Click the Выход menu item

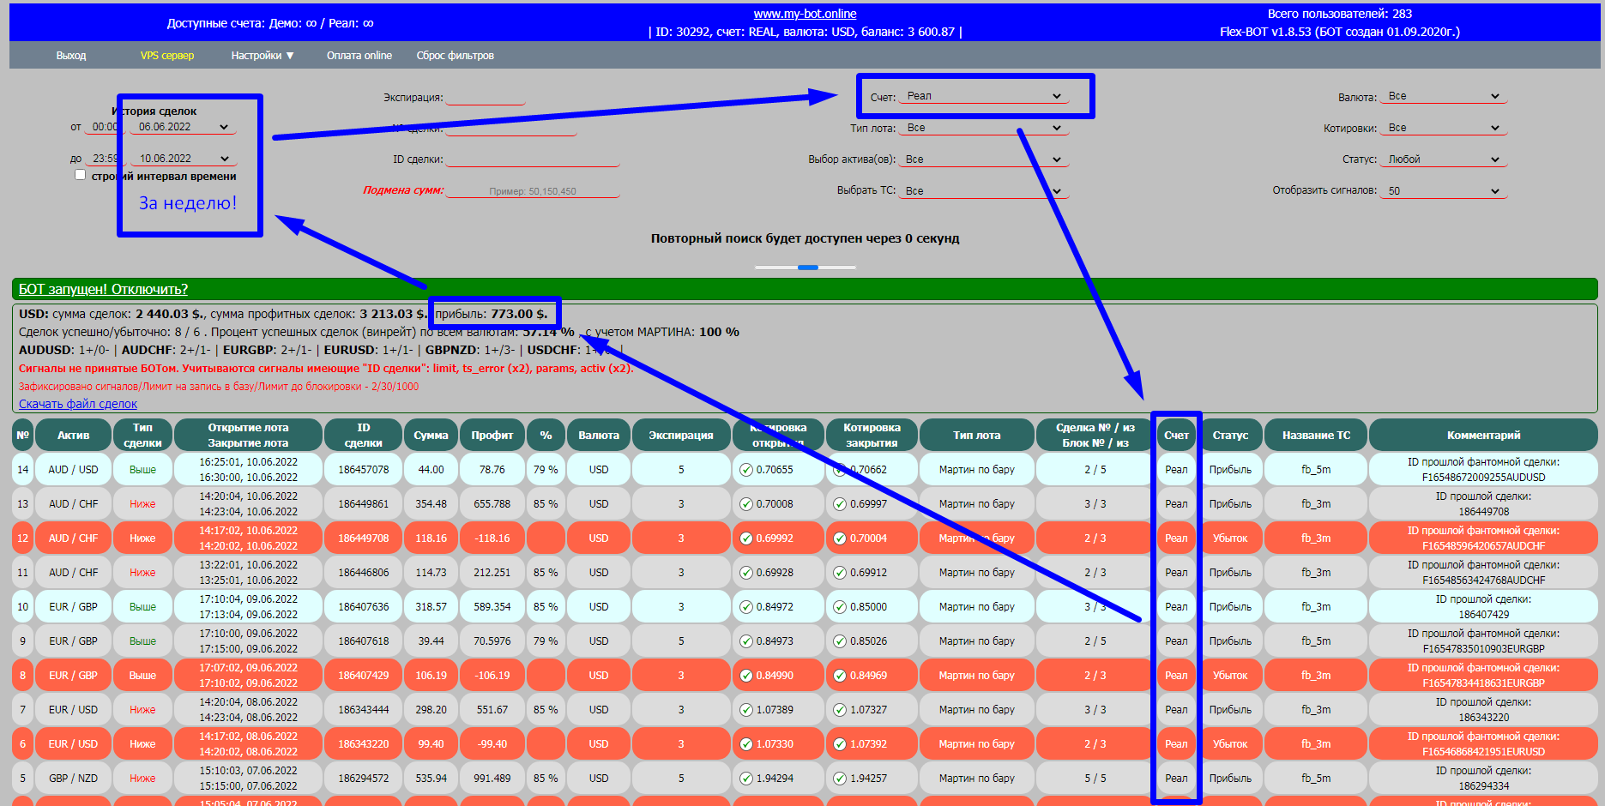pyautogui.click(x=71, y=56)
